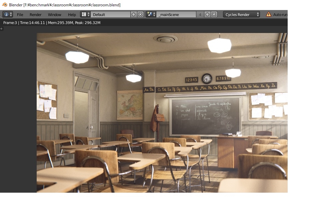The image size is (310, 217).
Task: Click the area split corner widget top-left
Action: click(x=1, y=18)
